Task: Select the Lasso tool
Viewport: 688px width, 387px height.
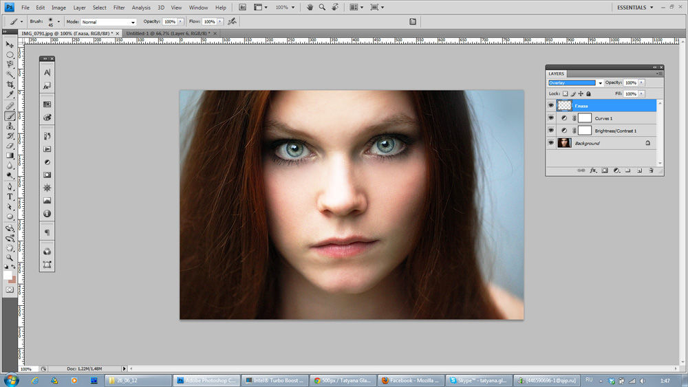Action: pos(10,65)
